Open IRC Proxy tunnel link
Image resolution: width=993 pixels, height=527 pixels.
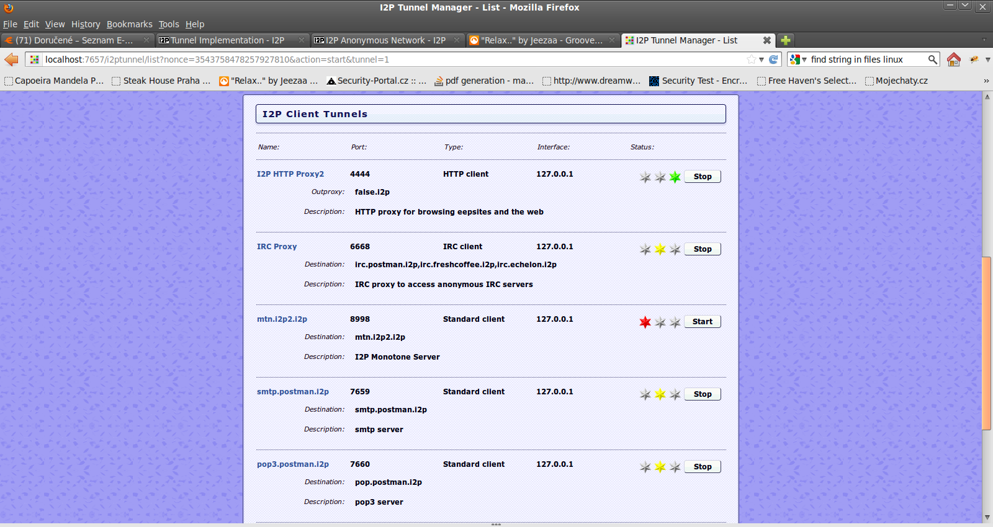coord(277,247)
